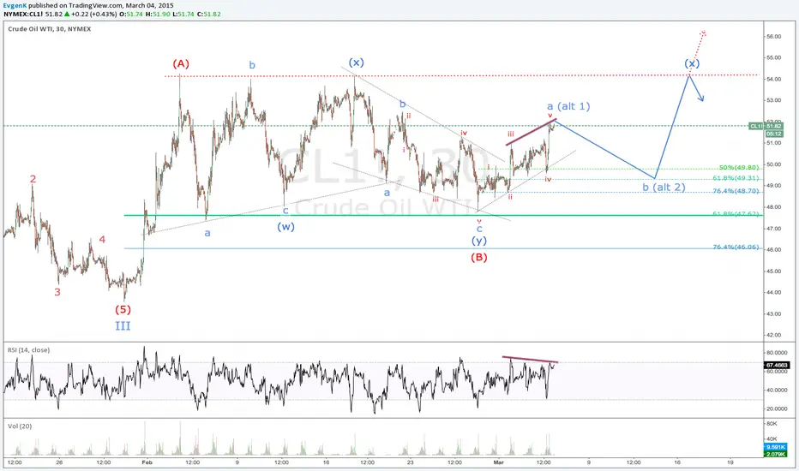
Task: Click the red wave 2 label
Action: tap(33, 179)
